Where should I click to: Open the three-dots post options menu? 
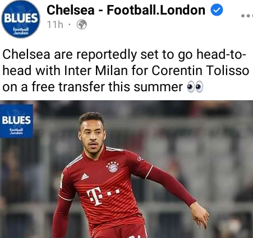tap(247, 16)
